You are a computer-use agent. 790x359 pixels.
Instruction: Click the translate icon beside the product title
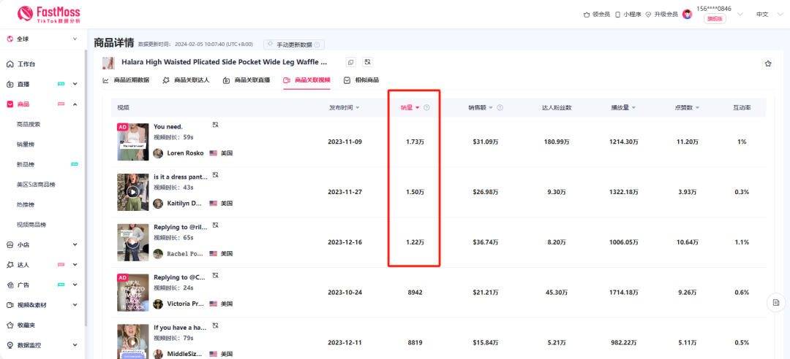click(x=367, y=63)
